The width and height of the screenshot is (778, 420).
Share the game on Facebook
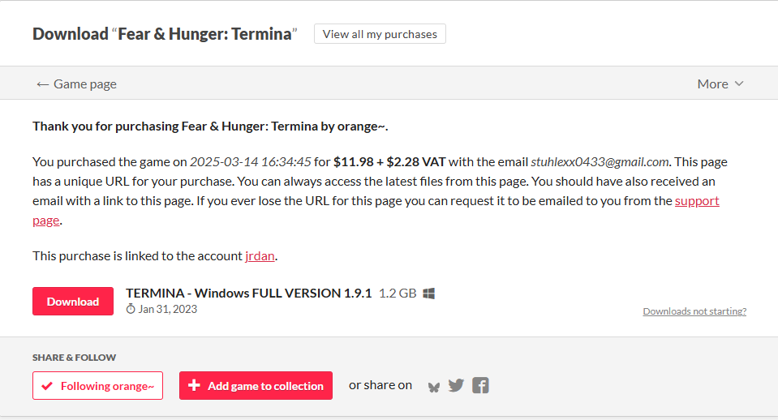tap(480, 385)
